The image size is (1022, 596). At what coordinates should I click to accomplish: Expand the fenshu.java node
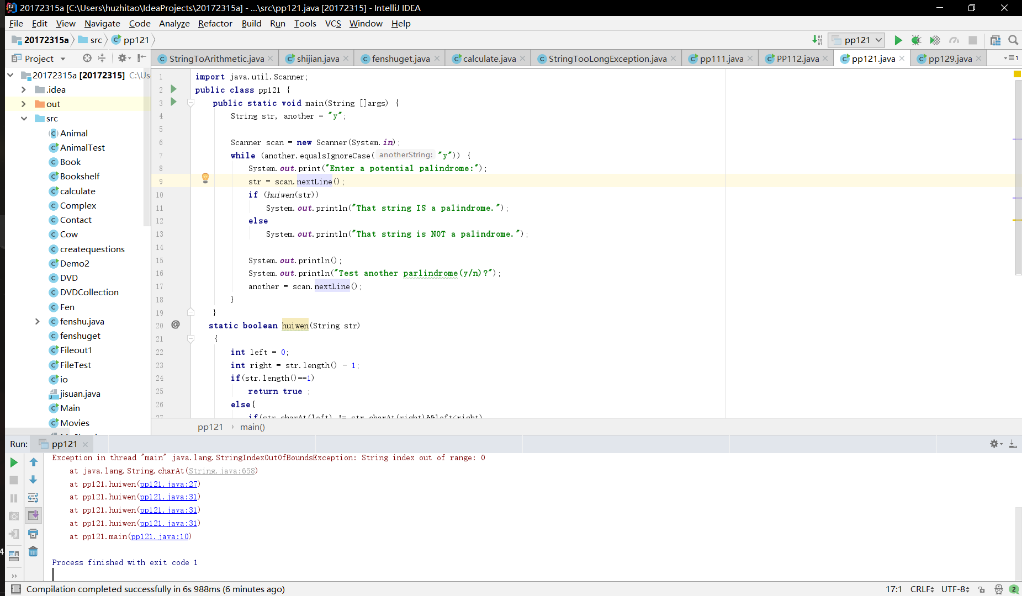tap(37, 321)
